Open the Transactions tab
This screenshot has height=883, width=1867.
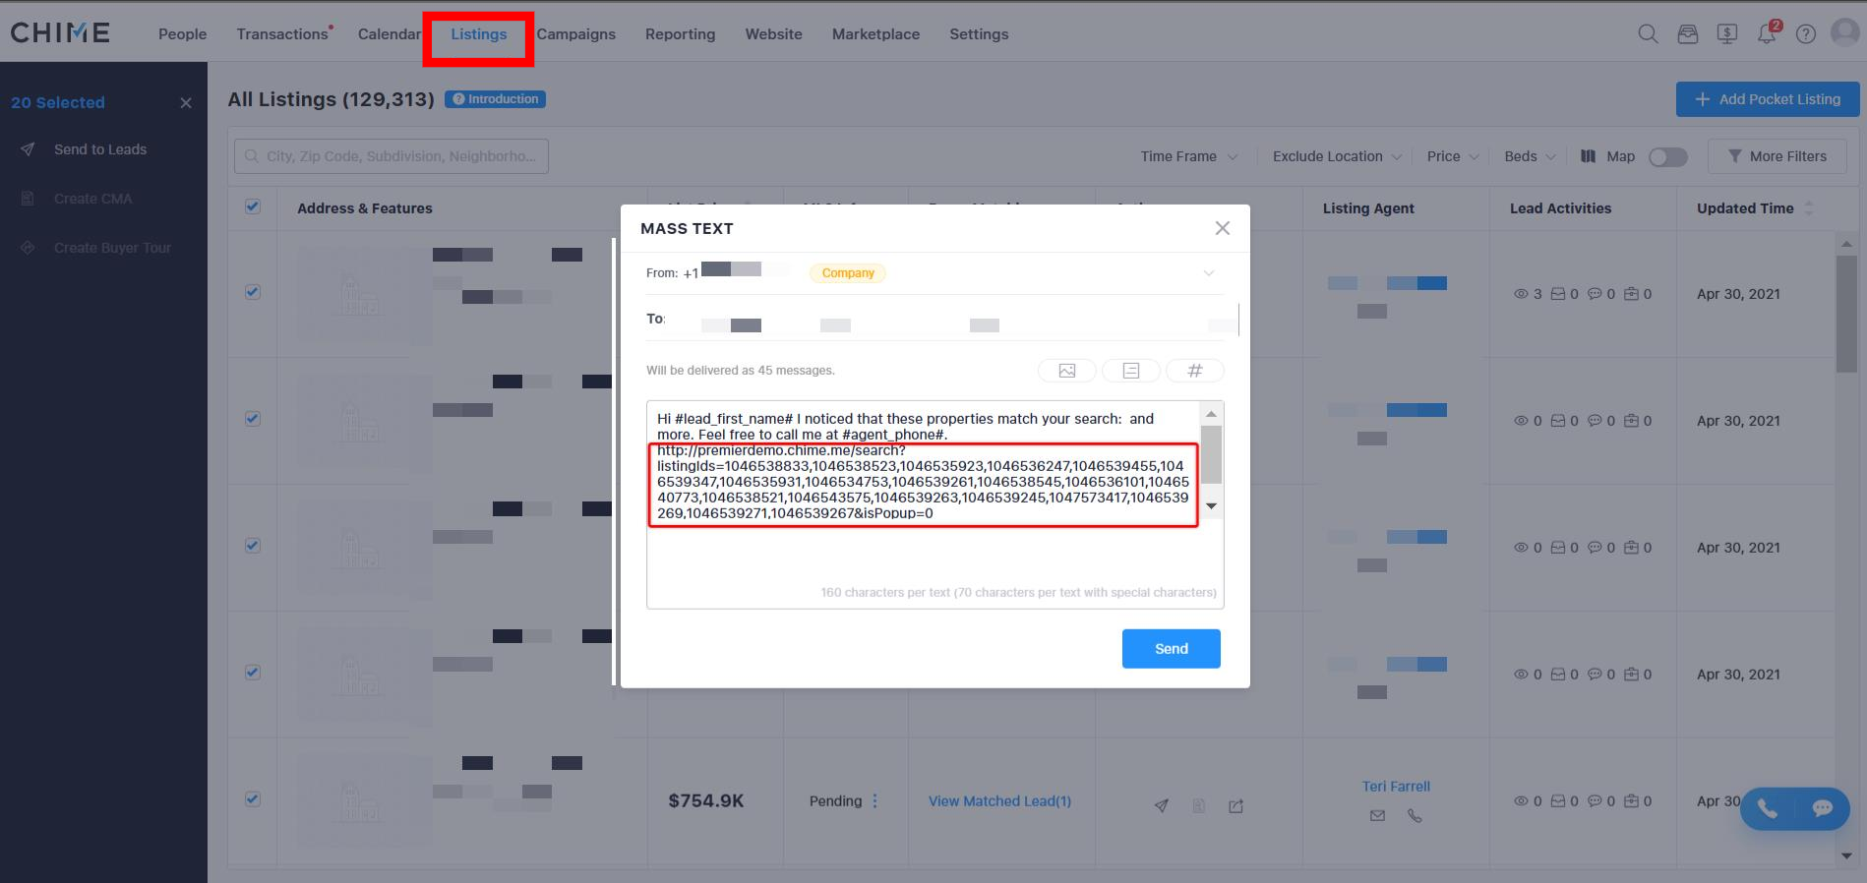[x=282, y=34]
